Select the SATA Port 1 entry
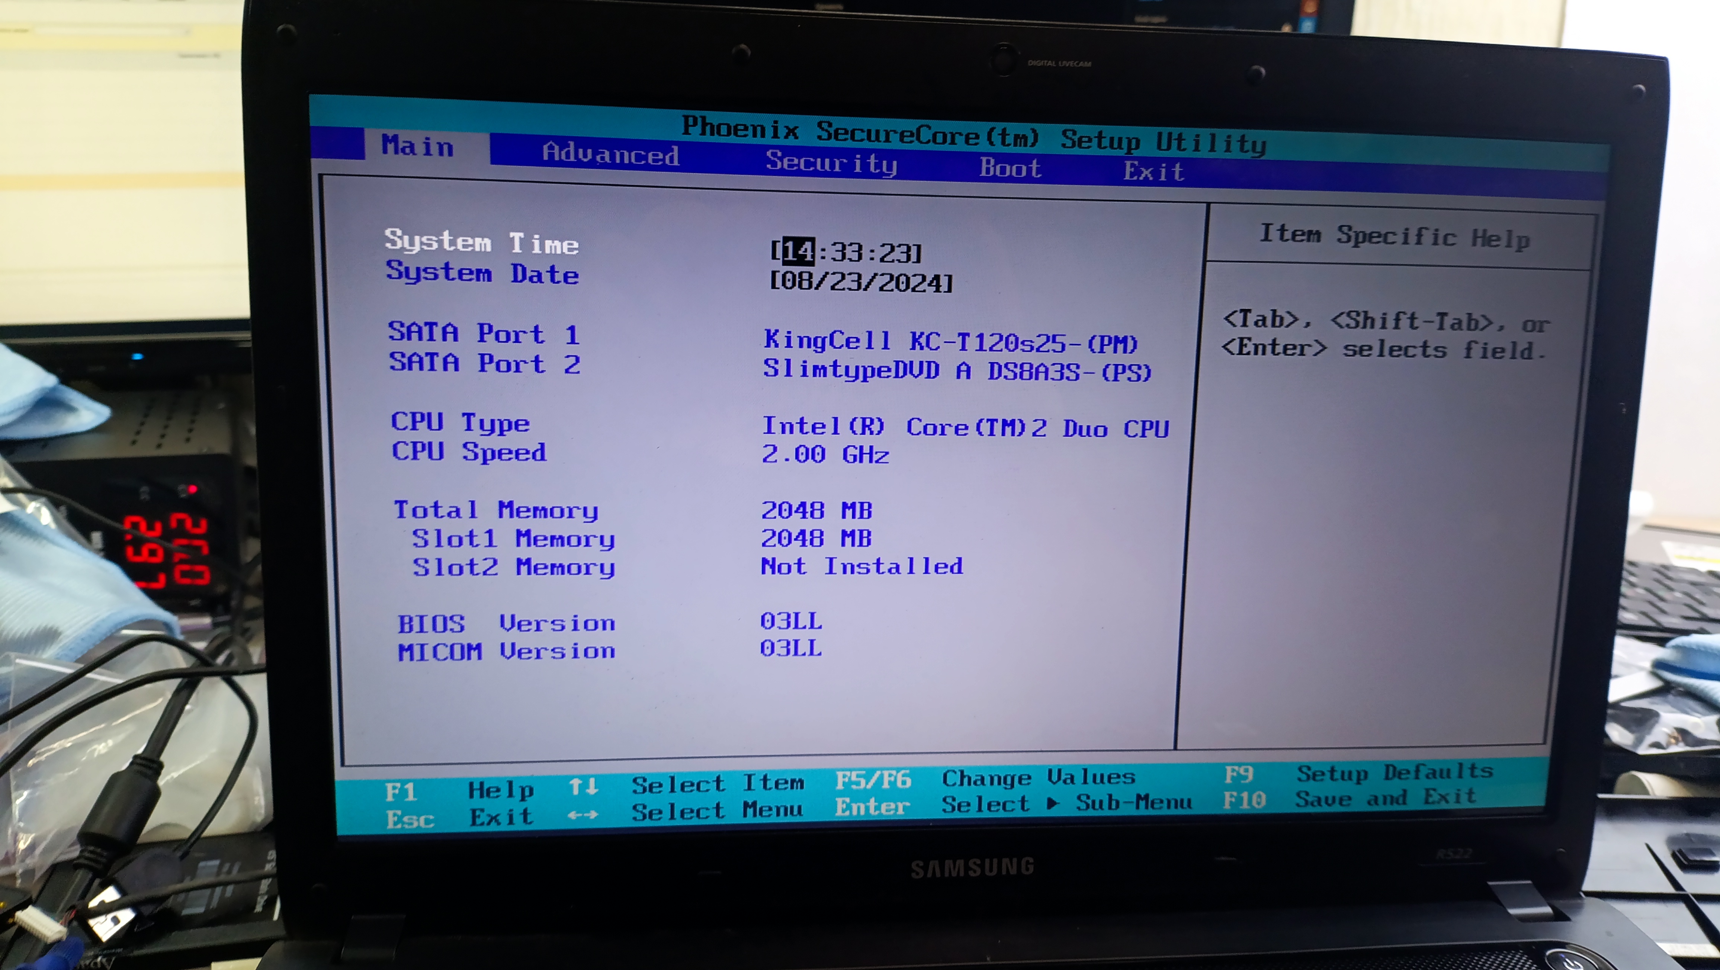1720x970 pixels. tap(484, 333)
